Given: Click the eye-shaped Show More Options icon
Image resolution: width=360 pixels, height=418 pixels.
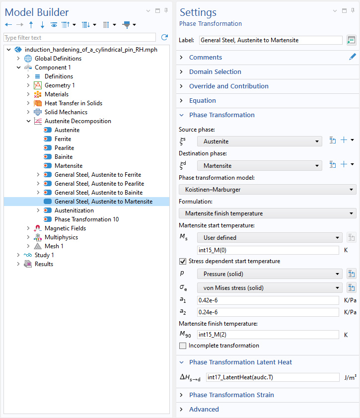Looking at the screenshot, I should click(x=54, y=24).
